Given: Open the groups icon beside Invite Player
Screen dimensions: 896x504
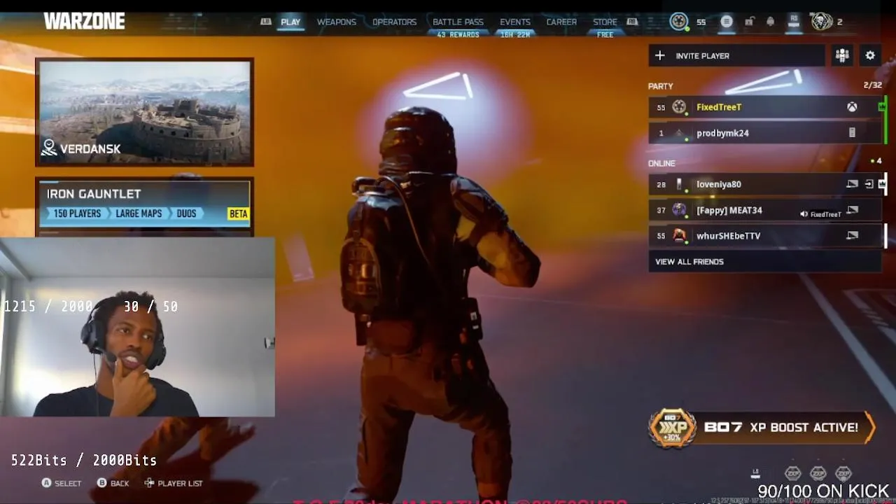Looking at the screenshot, I should [842, 55].
